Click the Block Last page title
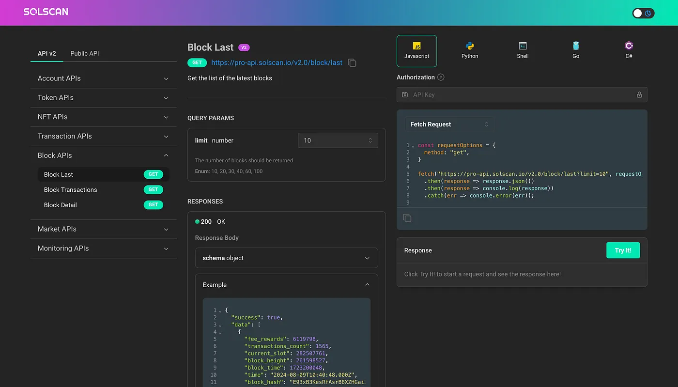Viewport: 678px width, 387px height. click(211, 47)
